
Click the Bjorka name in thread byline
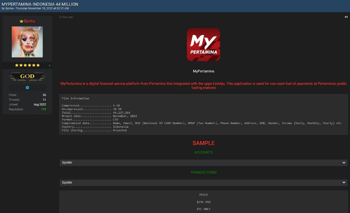click(9, 8)
